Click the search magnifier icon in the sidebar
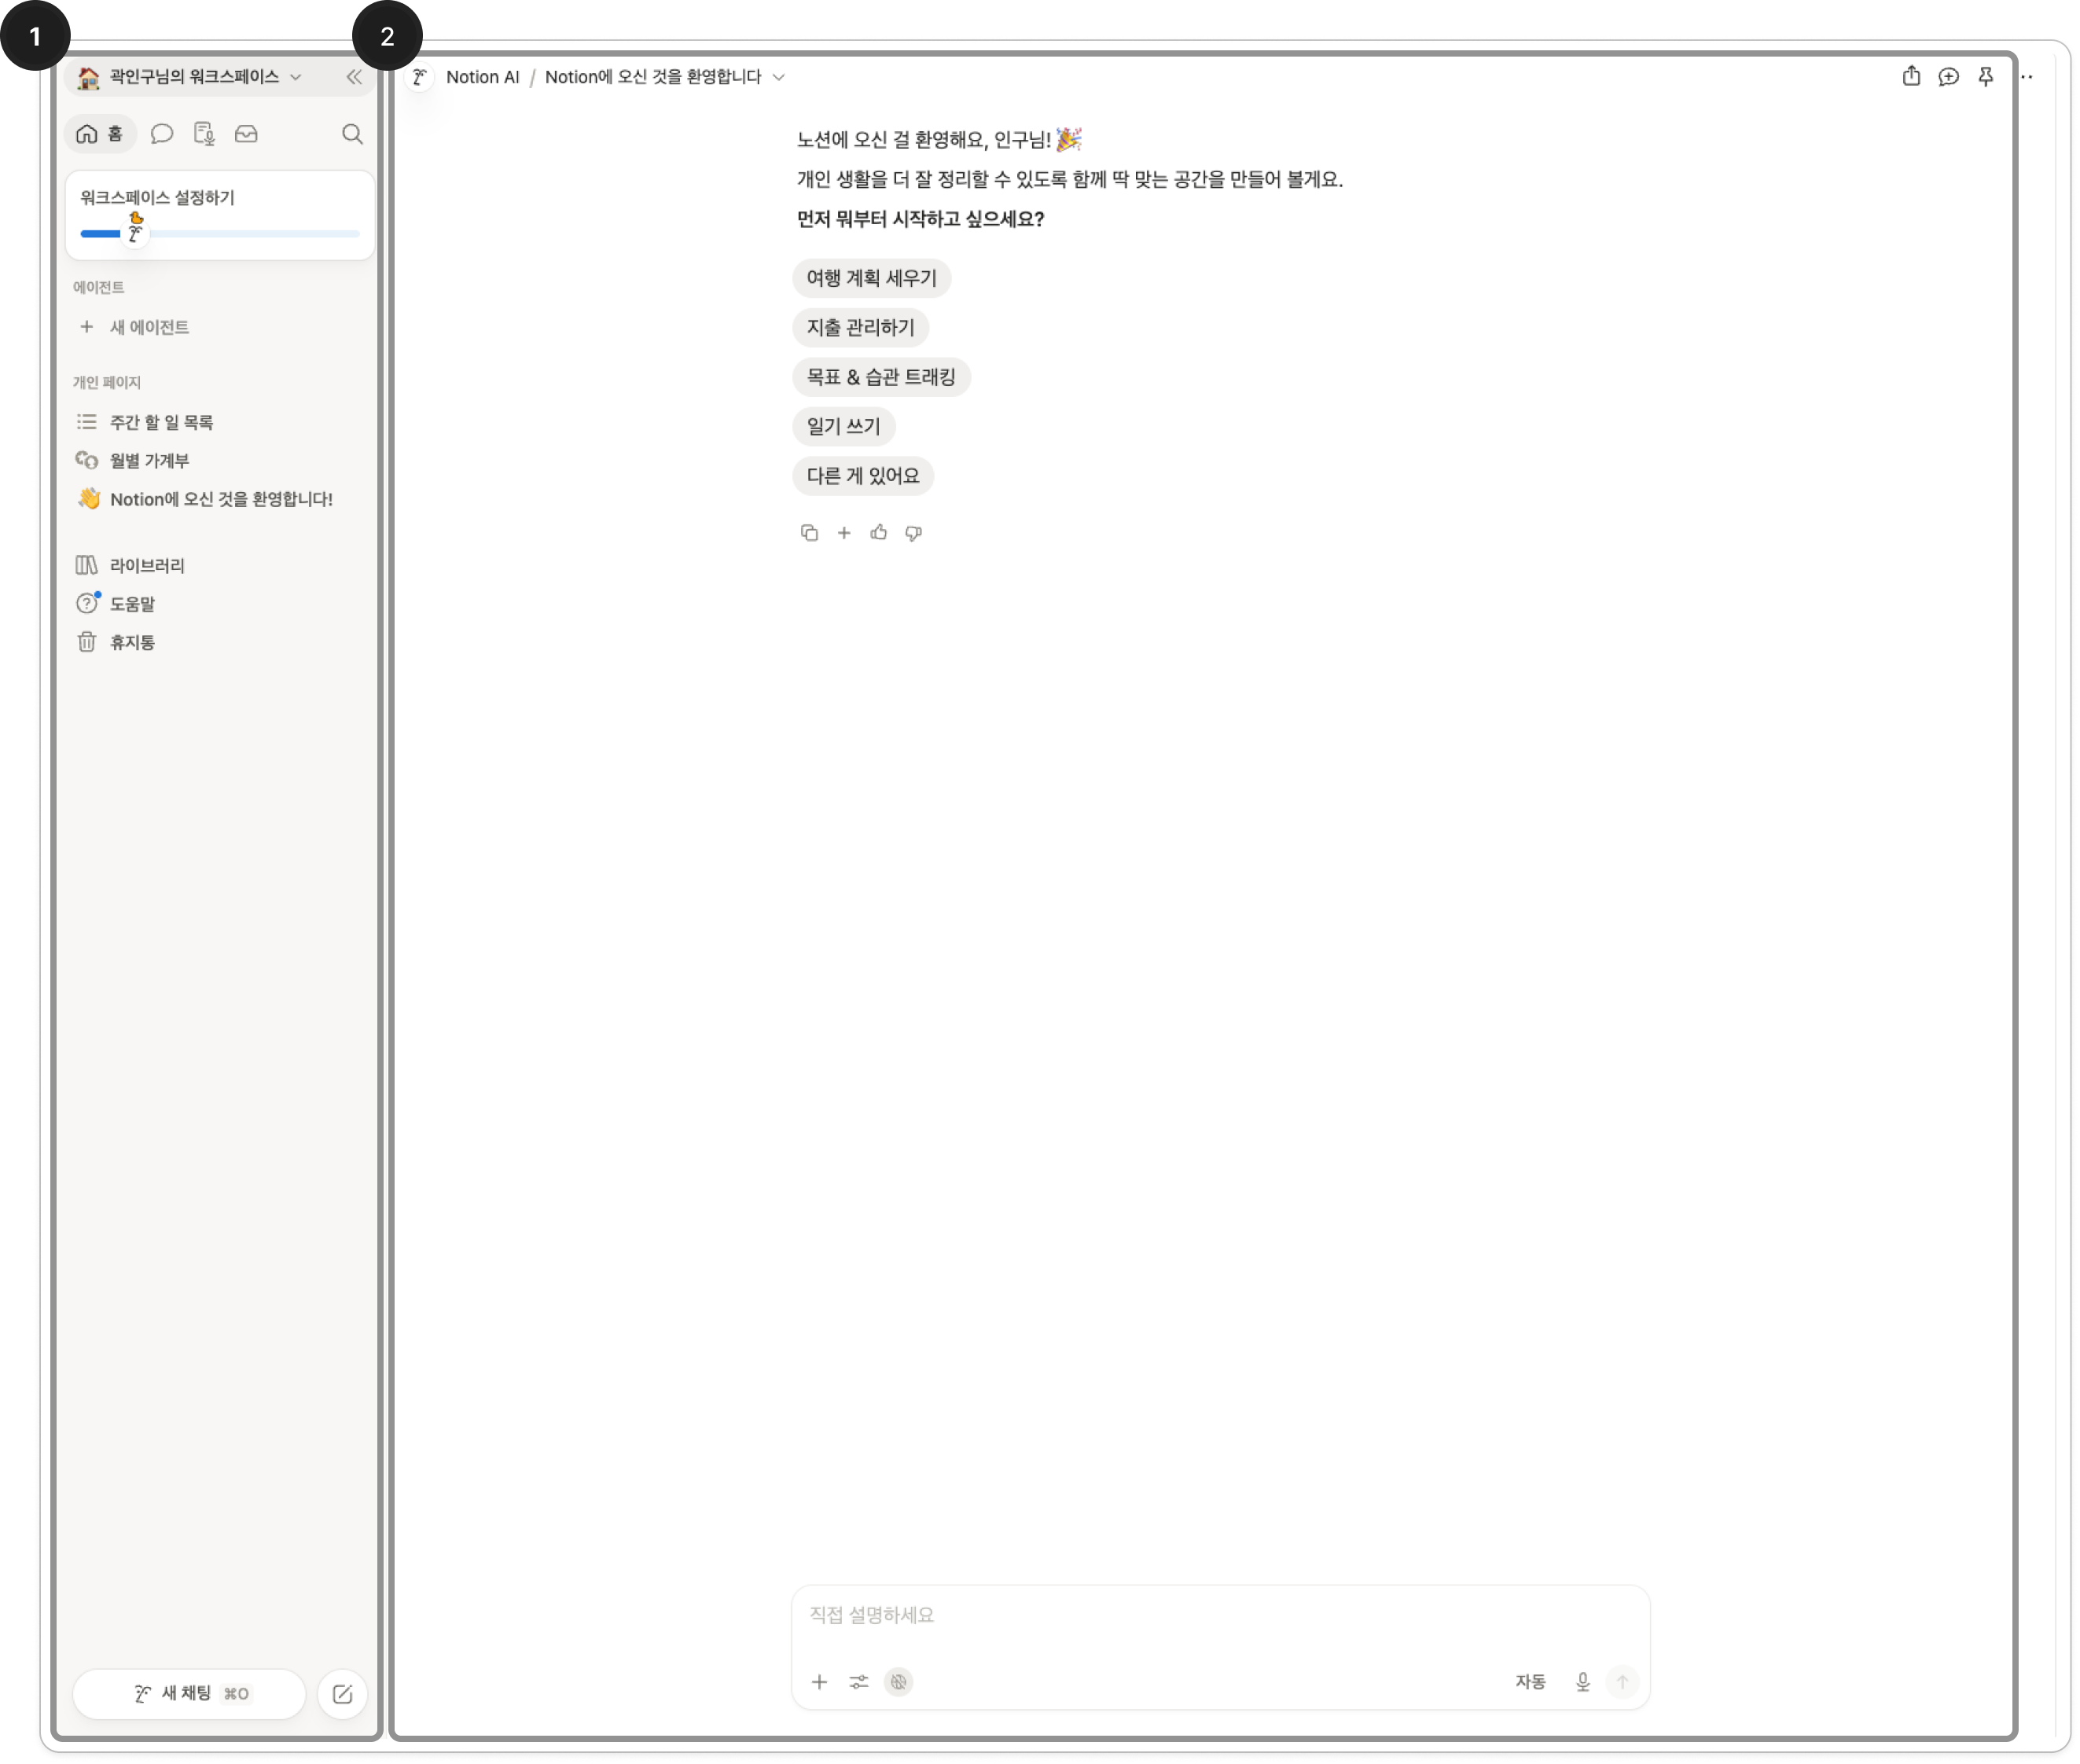2080x1764 pixels. pyautogui.click(x=352, y=134)
